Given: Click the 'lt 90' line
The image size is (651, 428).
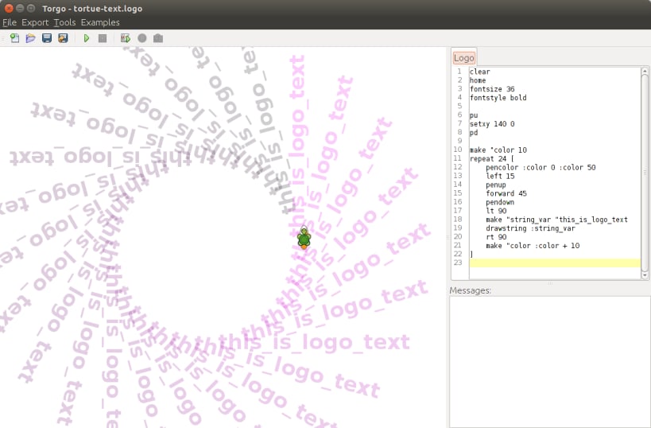Looking at the screenshot, I should click(496, 211).
